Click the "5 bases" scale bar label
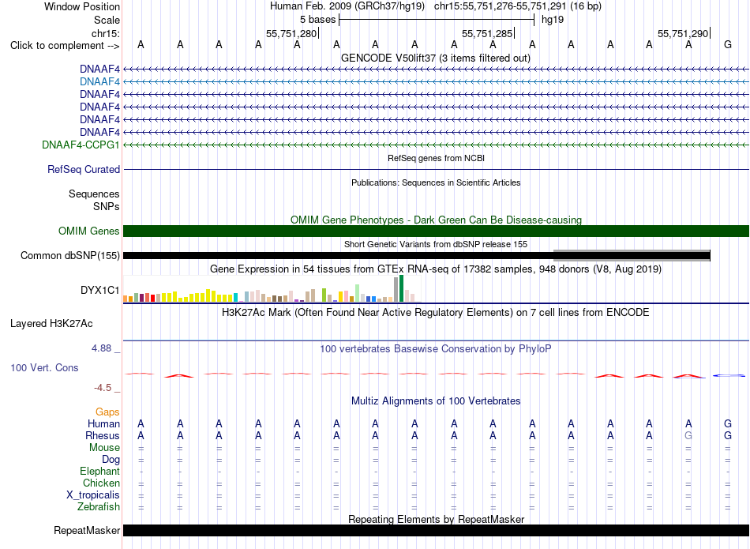 317,20
